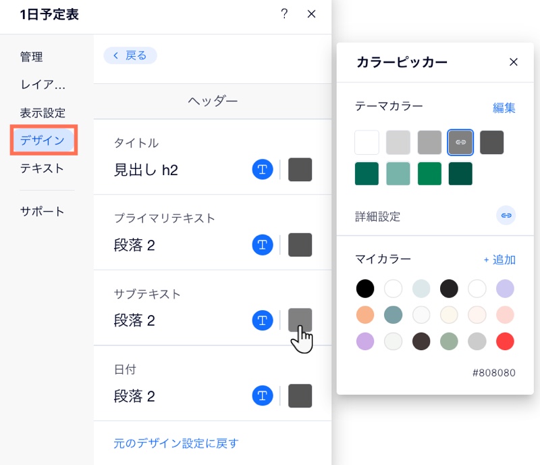Select the bright green theme color swatch

[429, 174]
